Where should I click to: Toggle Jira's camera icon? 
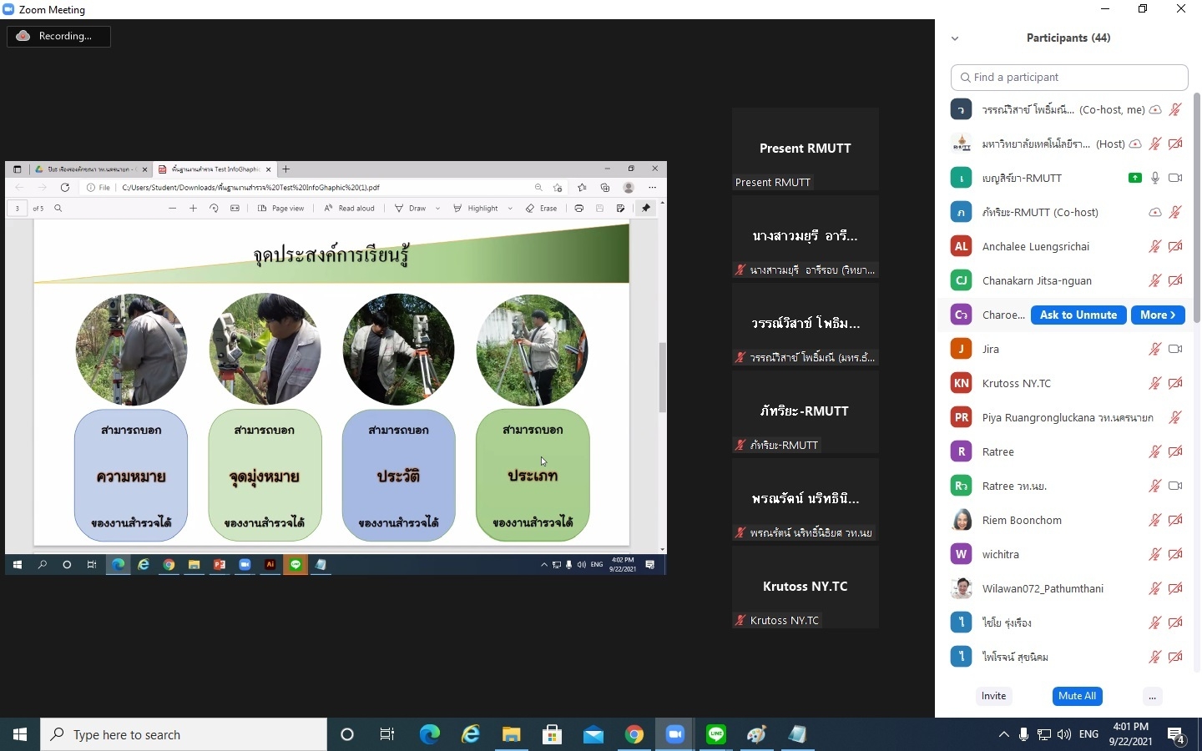pos(1175,349)
